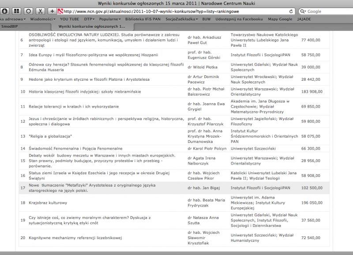Open the Mapy Google bookmark

click(280, 19)
